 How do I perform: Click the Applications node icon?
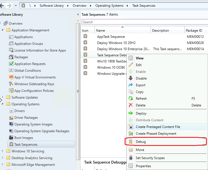(11, 37)
